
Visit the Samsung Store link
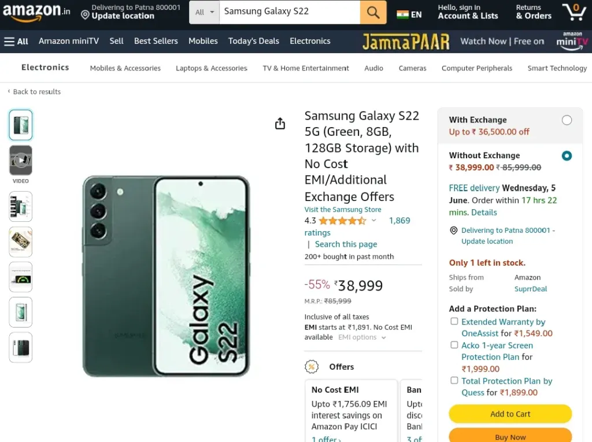[343, 210]
